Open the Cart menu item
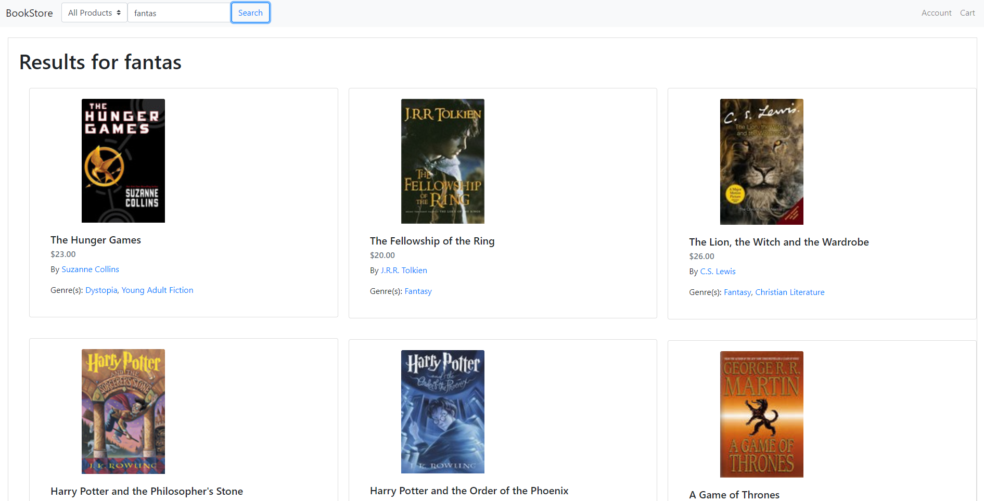This screenshot has width=984, height=501. tap(967, 13)
